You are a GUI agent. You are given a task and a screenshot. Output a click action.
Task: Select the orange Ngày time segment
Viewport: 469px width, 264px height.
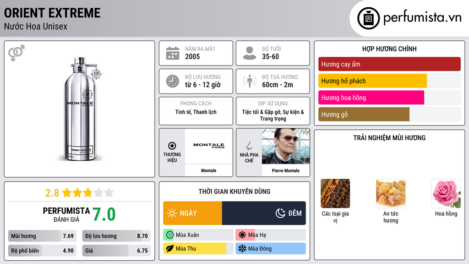pos(193,213)
